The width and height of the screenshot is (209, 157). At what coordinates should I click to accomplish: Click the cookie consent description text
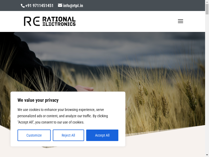pos(63,116)
